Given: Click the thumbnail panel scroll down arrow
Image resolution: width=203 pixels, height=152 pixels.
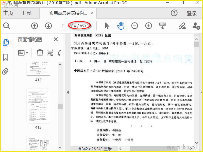Looking at the screenshot, I should (60, 147).
